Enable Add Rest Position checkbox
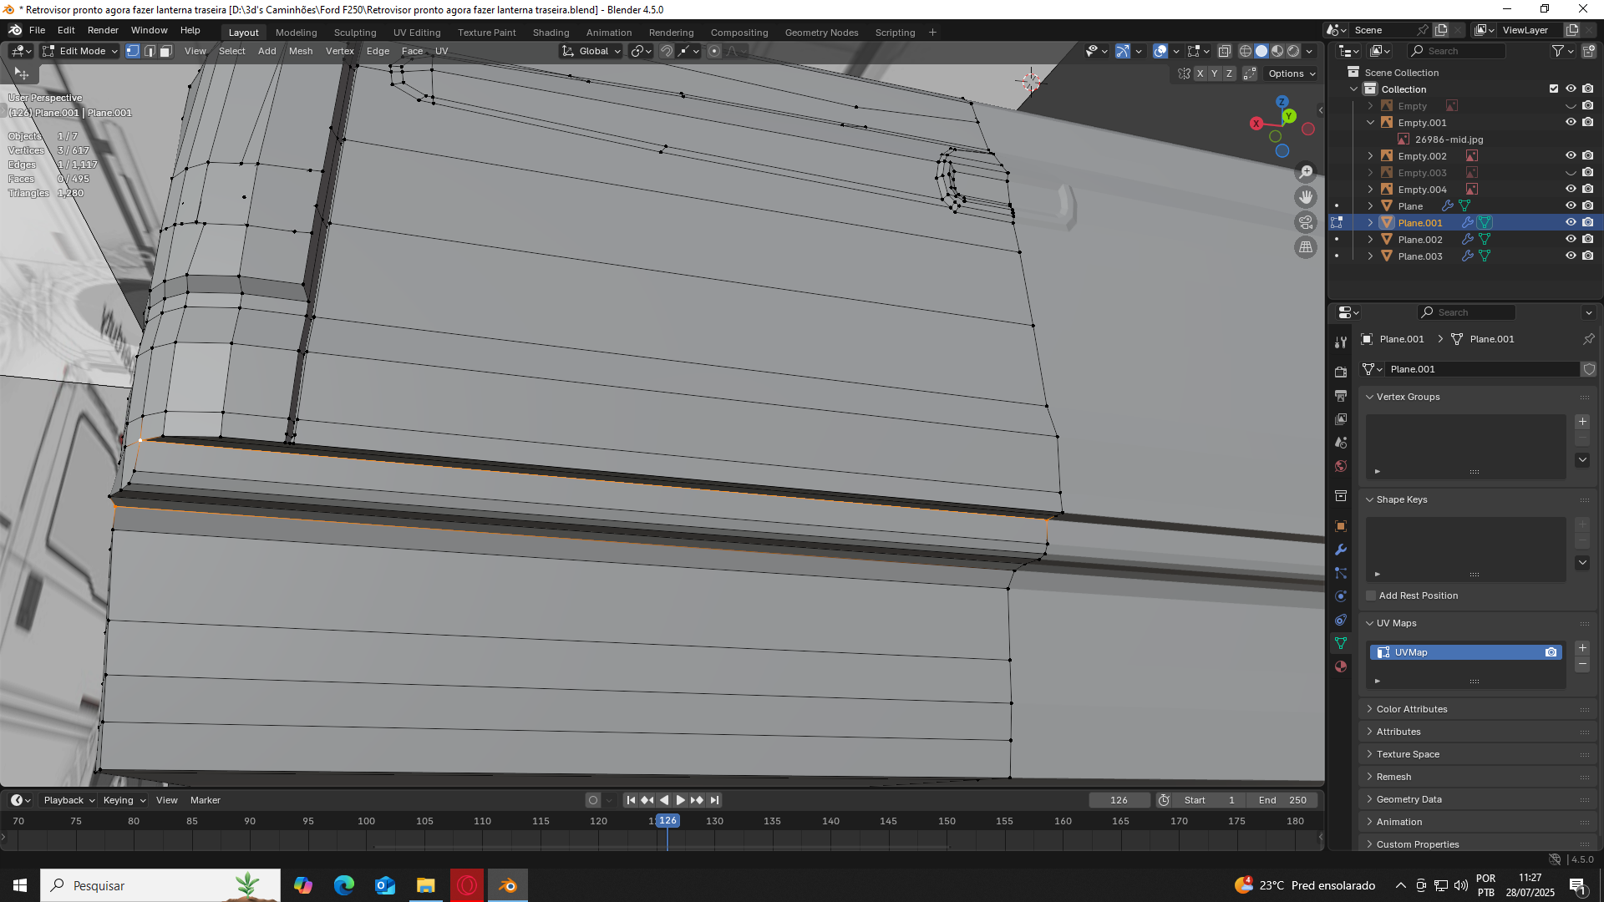1604x902 pixels. pos(1371,595)
